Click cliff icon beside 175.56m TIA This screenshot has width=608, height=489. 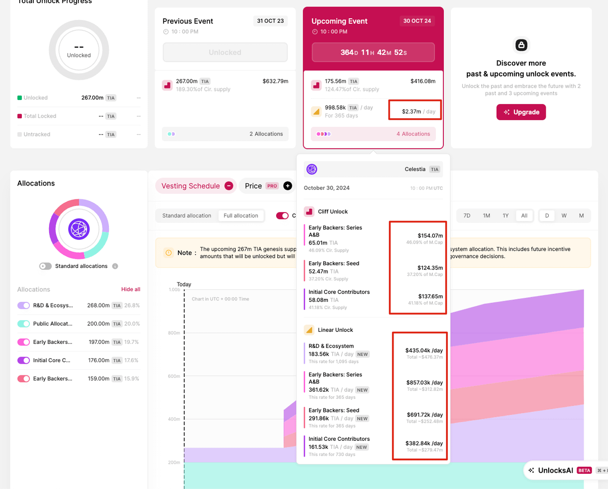tap(316, 85)
